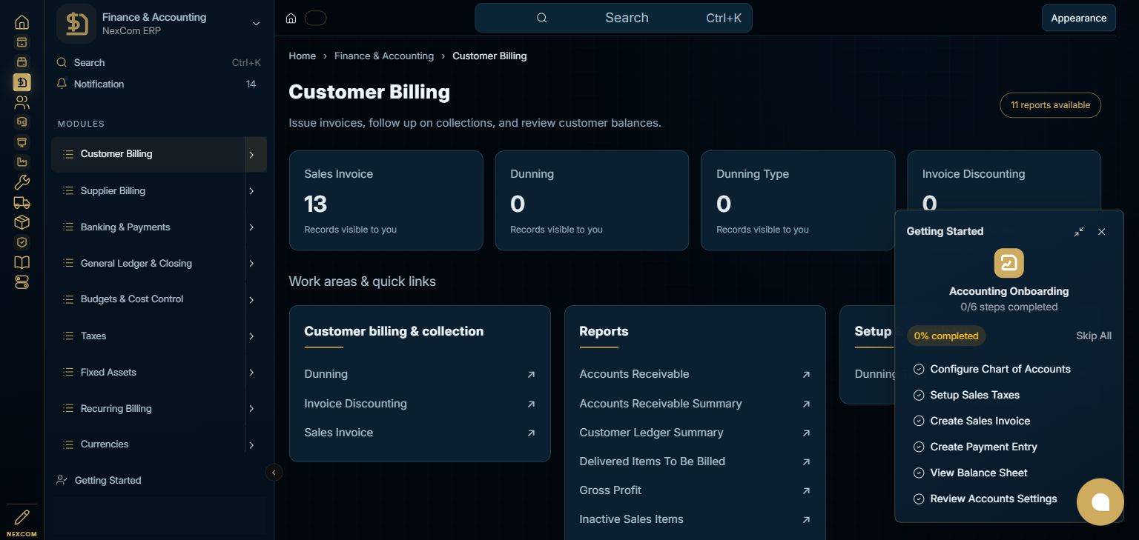Select Budgets & Cost Control in modules
The width and height of the screenshot is (1139, 540).
[x=132, y=299]
